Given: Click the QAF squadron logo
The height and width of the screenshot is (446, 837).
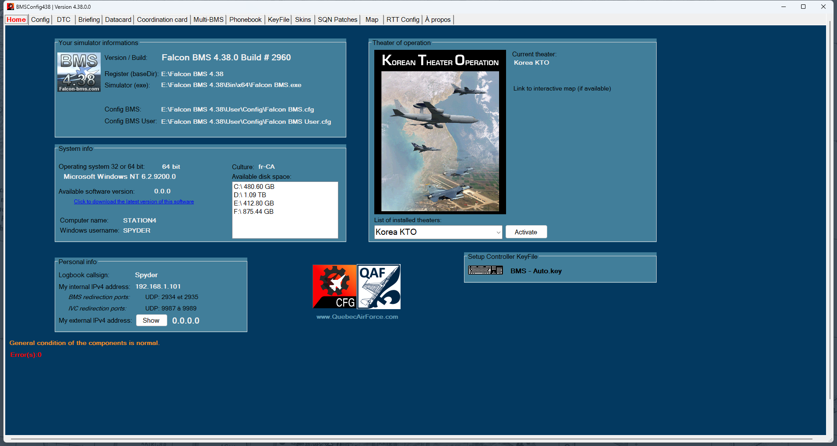Looking at the screenshot, I should click(x=379, y=286).
